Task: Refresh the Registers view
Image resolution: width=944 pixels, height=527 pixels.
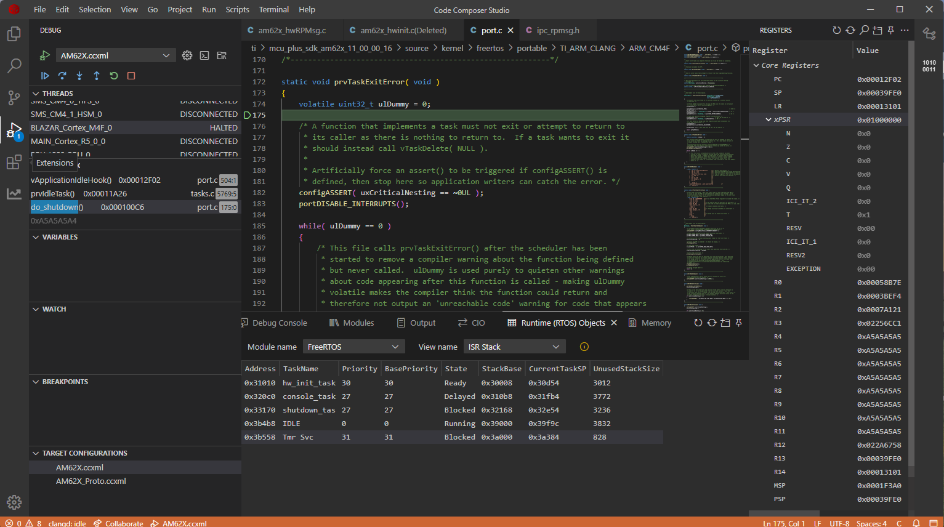Action: (x=837, y=30)
